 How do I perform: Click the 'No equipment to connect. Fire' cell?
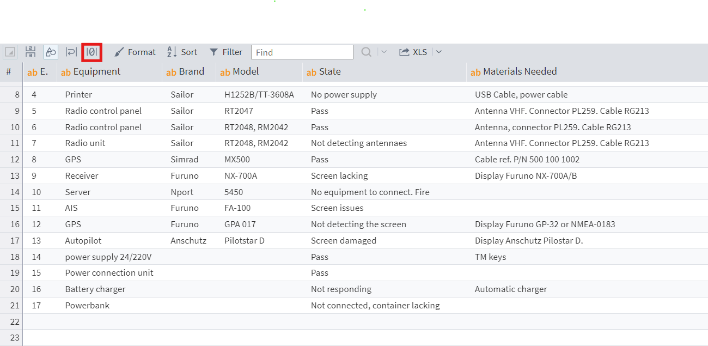click(370, 192)
